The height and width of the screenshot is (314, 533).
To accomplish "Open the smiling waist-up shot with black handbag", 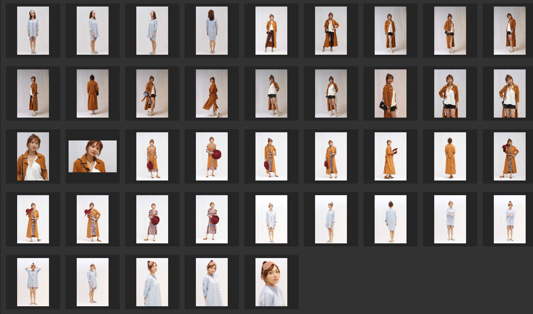I will [x=390, y=94].
